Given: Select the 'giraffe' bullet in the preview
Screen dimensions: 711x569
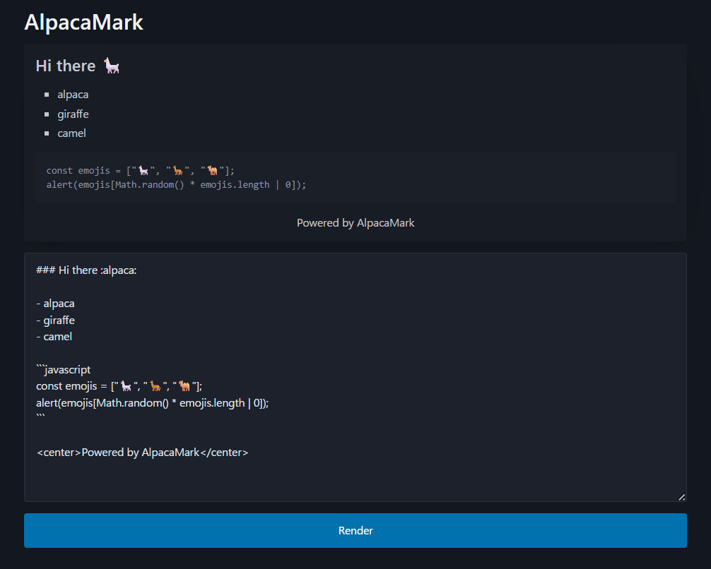Looking at the screenshot, I should pos(73,114).
